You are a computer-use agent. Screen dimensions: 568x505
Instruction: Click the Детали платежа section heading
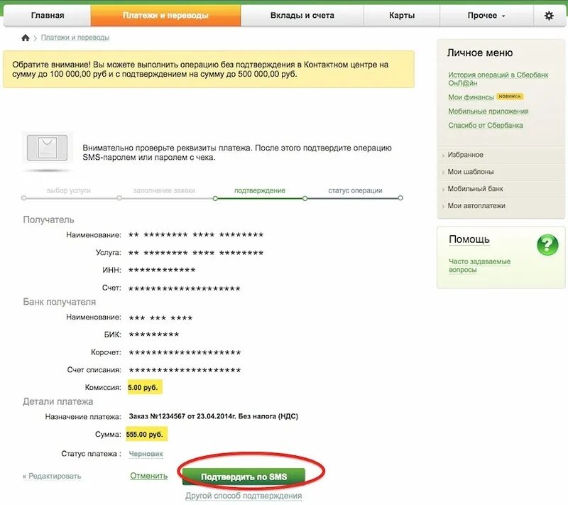click(58, 401)
